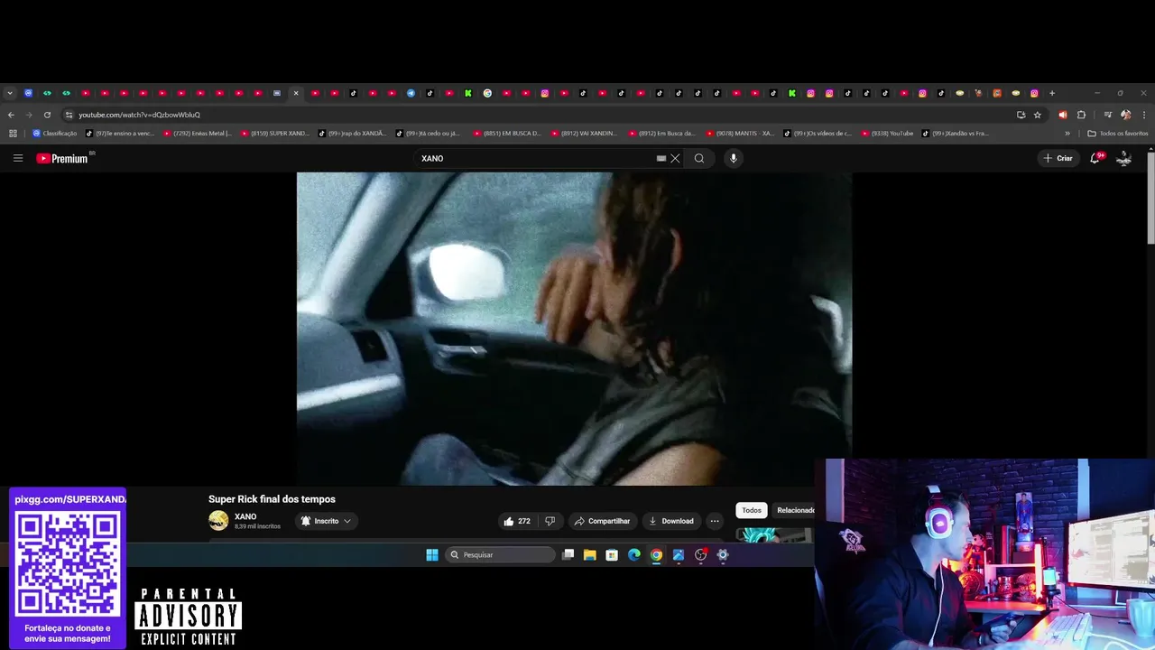1155x650 pixels.
Task: Reload the page in Chrome
Action: (x=47, y=115)
